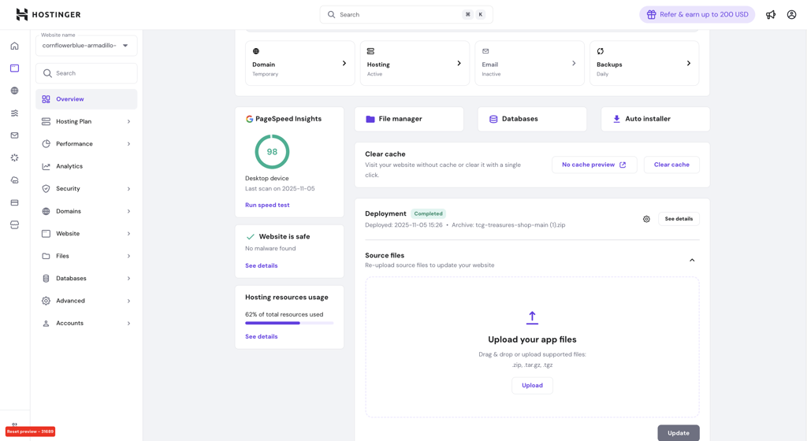
Task: Open the announcements megaphone icon
Action: pyautogui.click(x=771, y=14)
